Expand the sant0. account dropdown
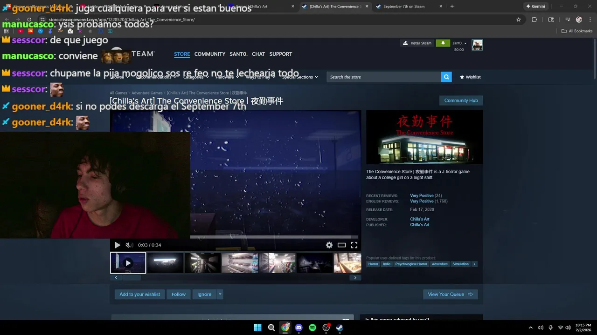 point(459,43)
